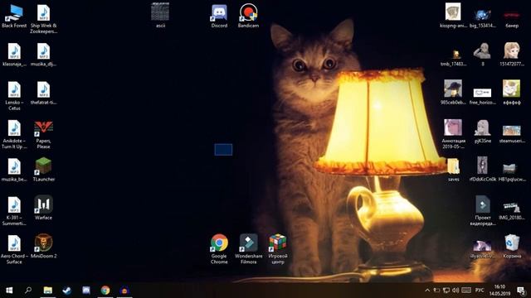Switch to Chrome on the taskbar
531x298 pixels.
coord(105,291)
